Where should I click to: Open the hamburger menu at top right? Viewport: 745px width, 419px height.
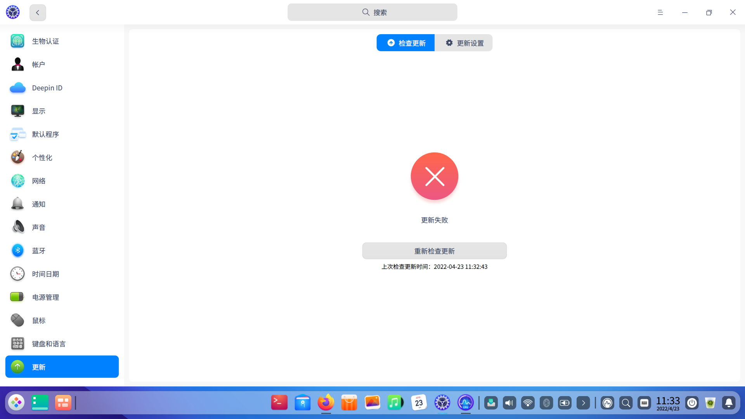point(660,12)
